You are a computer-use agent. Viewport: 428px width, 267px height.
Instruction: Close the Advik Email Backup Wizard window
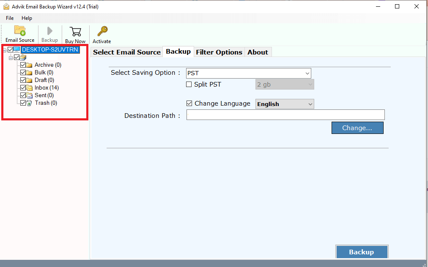pos(417,6)
